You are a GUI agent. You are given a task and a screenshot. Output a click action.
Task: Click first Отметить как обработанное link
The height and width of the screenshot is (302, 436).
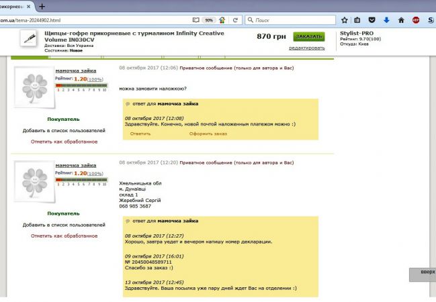64,142
